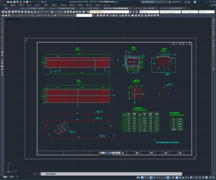Open the Layer Properties Manager icon
This screenshot has width=216, height=180.
pyautogui.click(x=88, y=12)
